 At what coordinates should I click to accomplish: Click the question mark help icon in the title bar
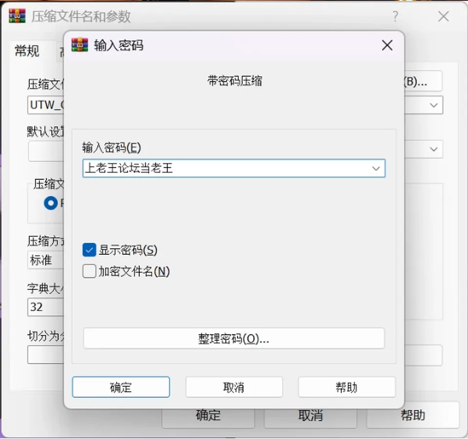click(x=395, y=16)
